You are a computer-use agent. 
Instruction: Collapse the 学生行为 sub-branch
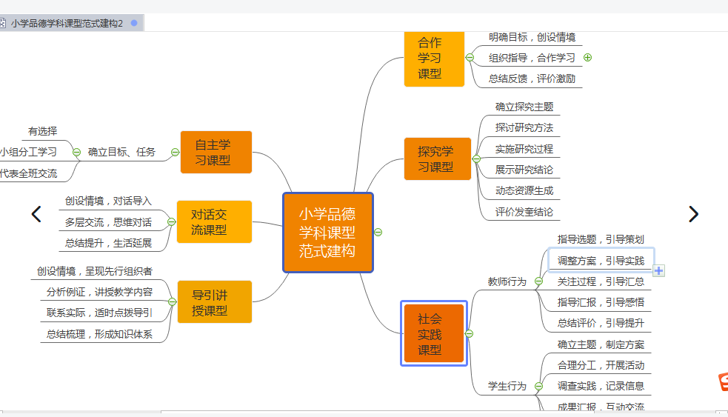pos(538,386)
